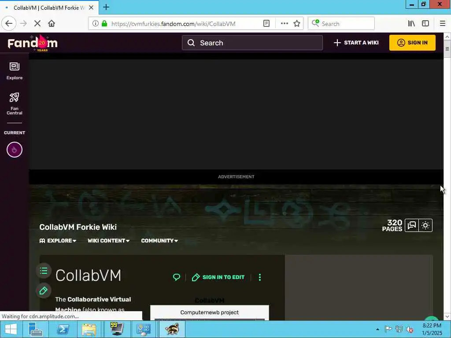This screenshot has width=451, height=338.
Task: Click the Fandom logo
Action: pos(33,43)
